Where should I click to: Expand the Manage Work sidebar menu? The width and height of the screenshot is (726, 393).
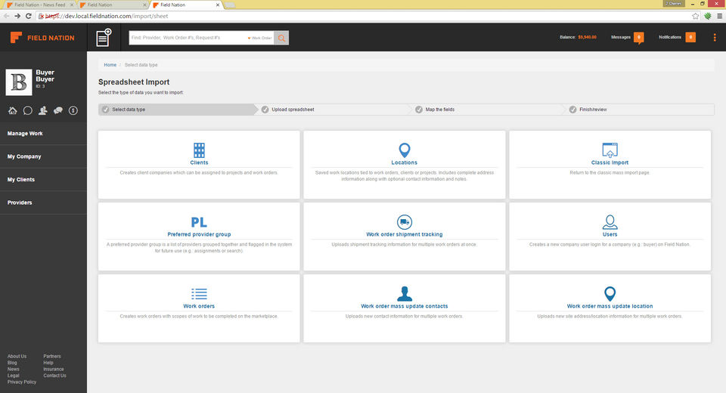pos(44,133)
